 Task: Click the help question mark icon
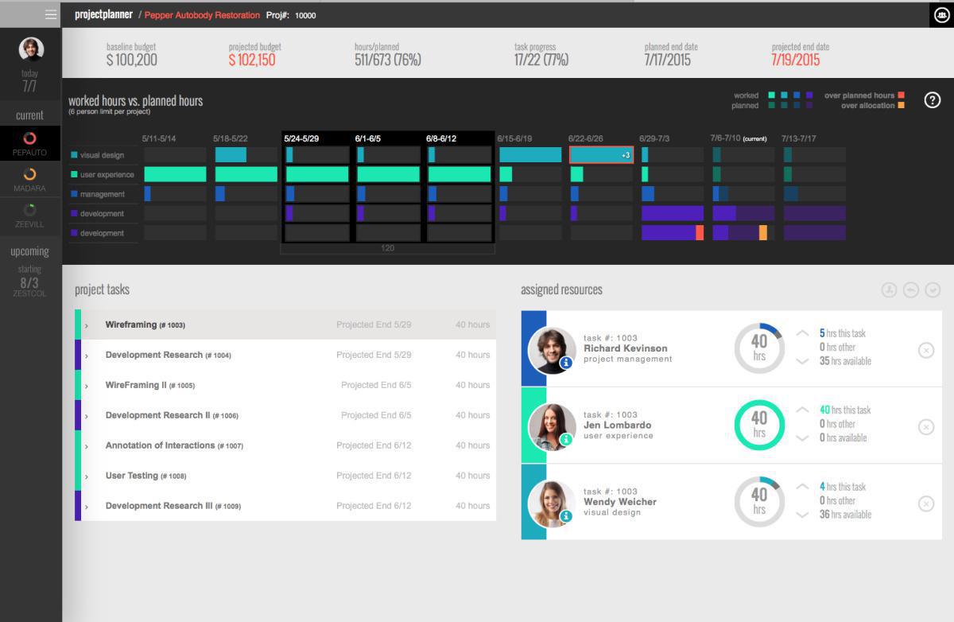(932, 100)
